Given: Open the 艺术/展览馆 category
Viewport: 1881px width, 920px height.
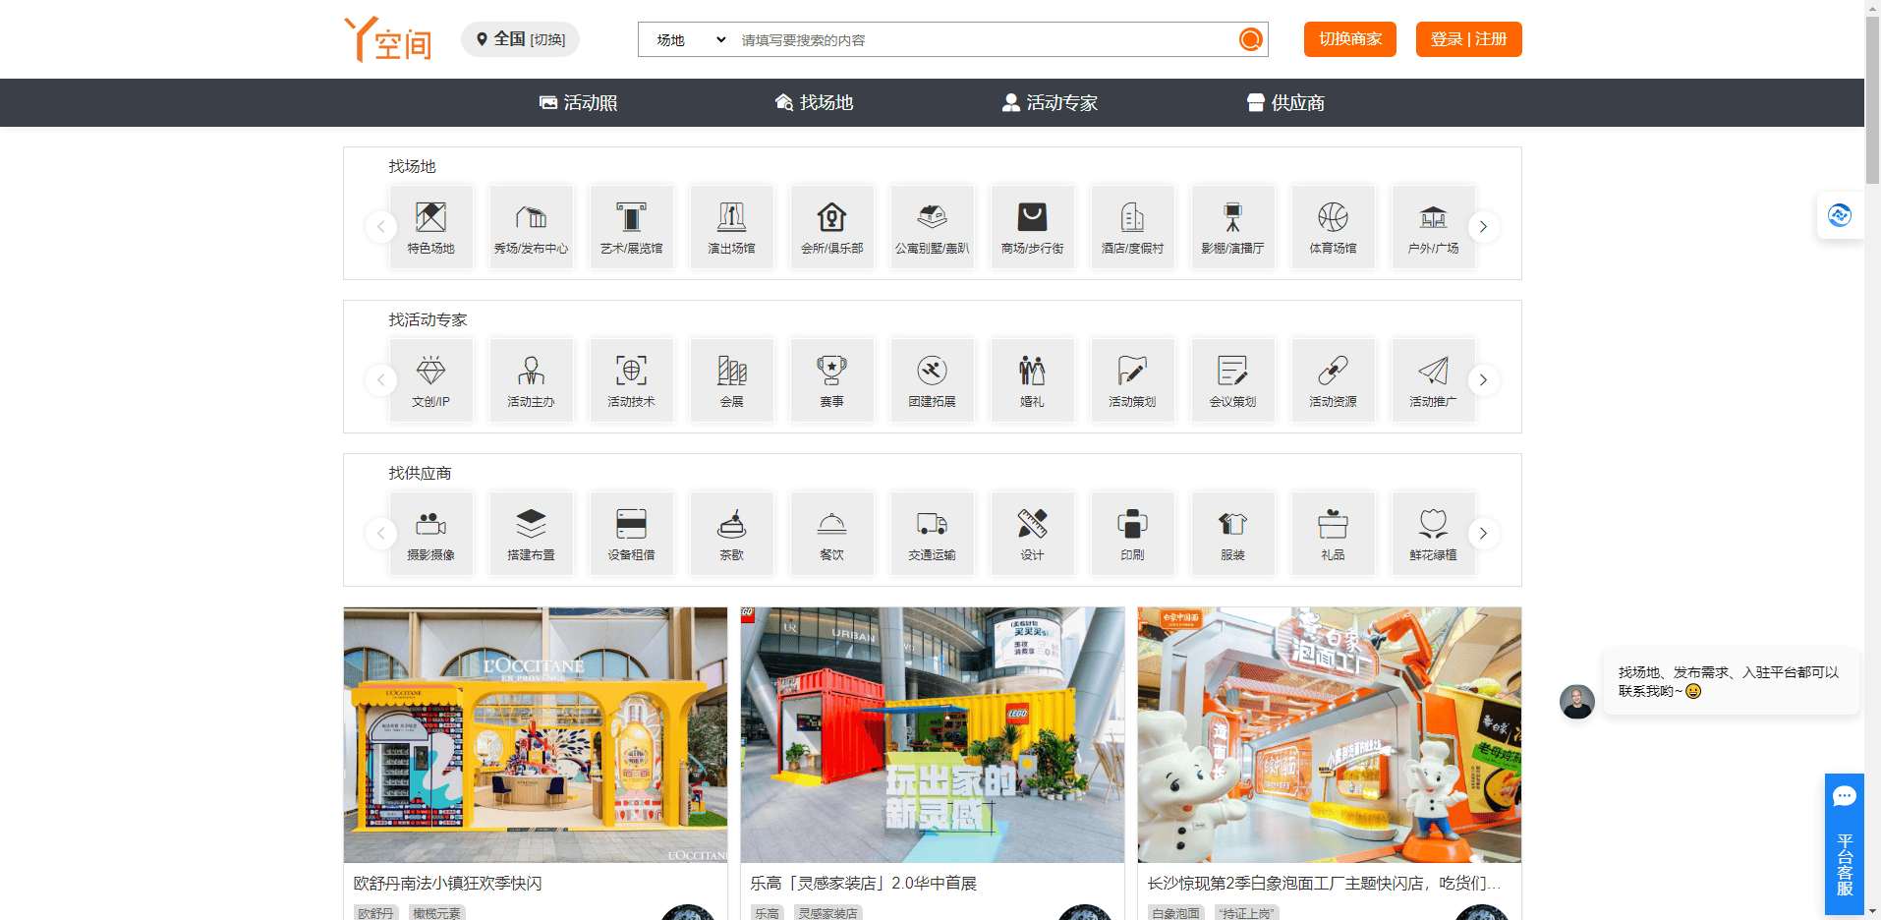Looking at the screenshot, I should (x=631, y=227).
